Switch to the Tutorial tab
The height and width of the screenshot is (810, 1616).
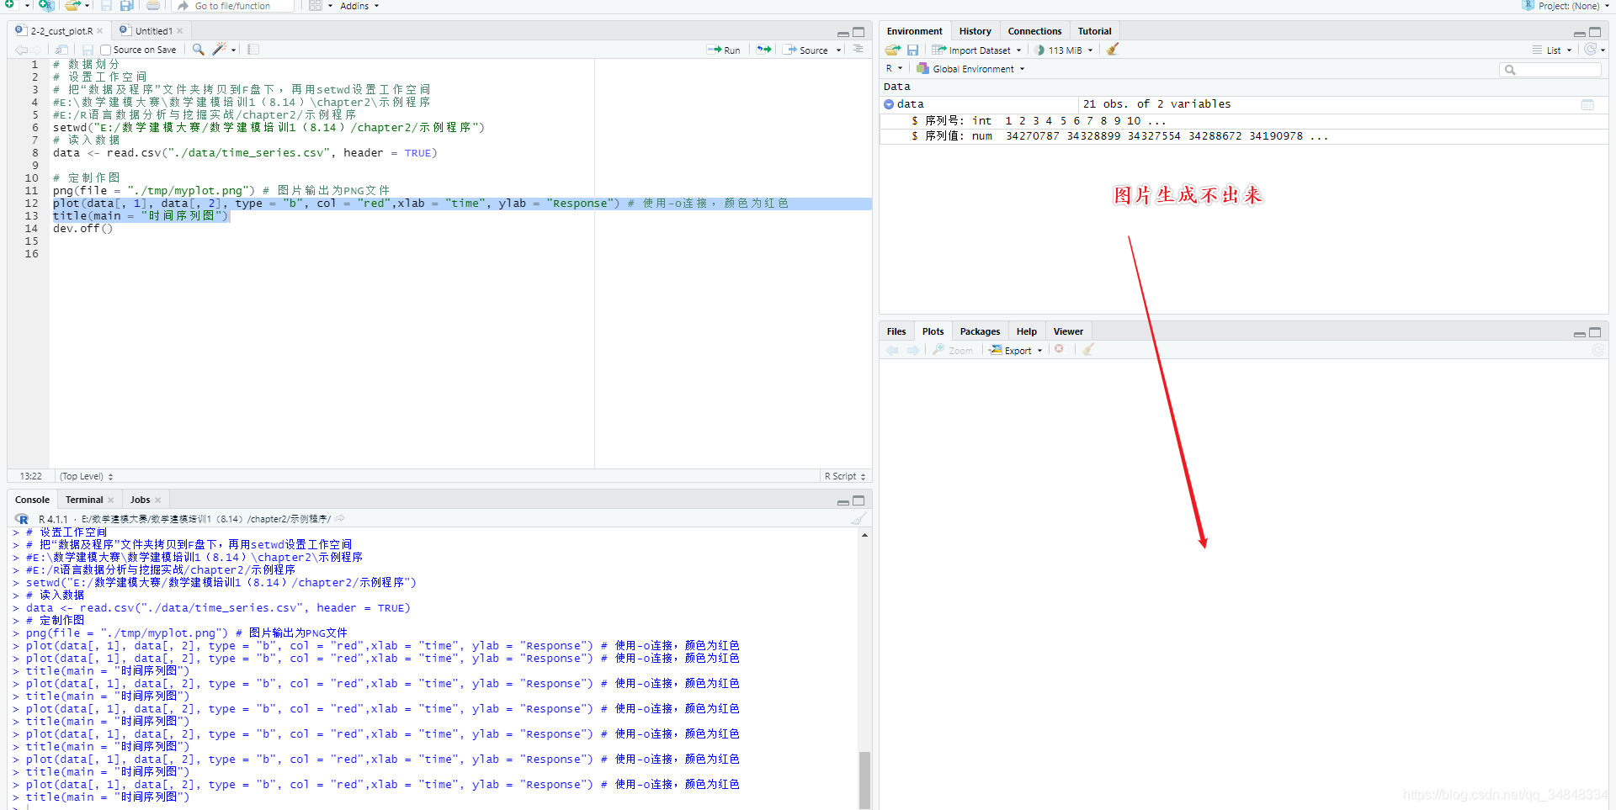[1094, 31]
